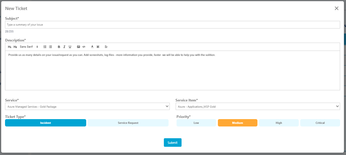Viewport: 346px width, 155px height.
Task: Set priority to Critical
Action: point(320,123)
